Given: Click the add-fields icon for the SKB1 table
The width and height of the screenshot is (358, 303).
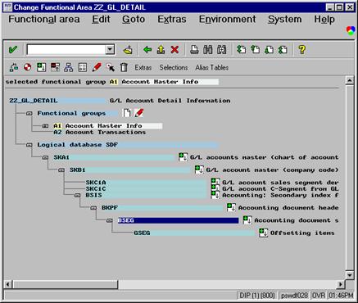Looking at the screenshot, I should tap(199, 170).
